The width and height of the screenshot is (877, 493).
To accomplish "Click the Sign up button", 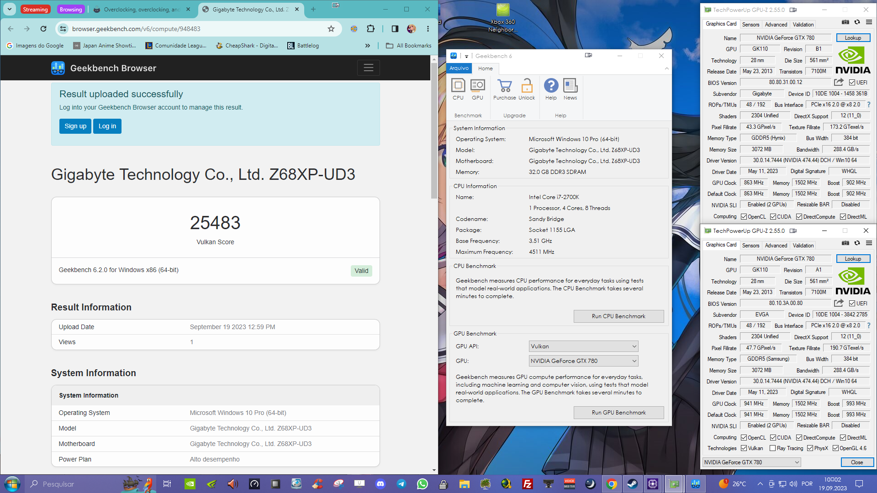I will [x=75, y=126].
